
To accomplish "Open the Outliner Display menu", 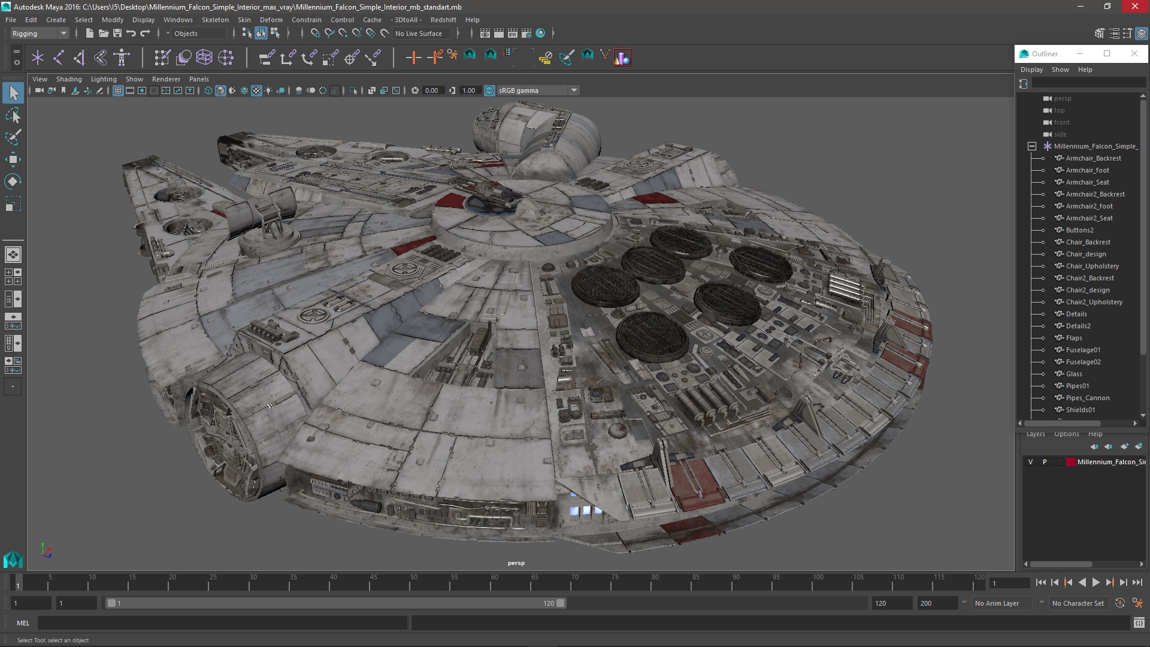I will point(1032,69).
